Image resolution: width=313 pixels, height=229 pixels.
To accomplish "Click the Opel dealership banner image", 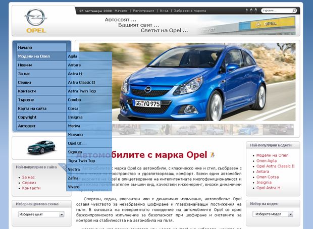I will pos(247,25).
